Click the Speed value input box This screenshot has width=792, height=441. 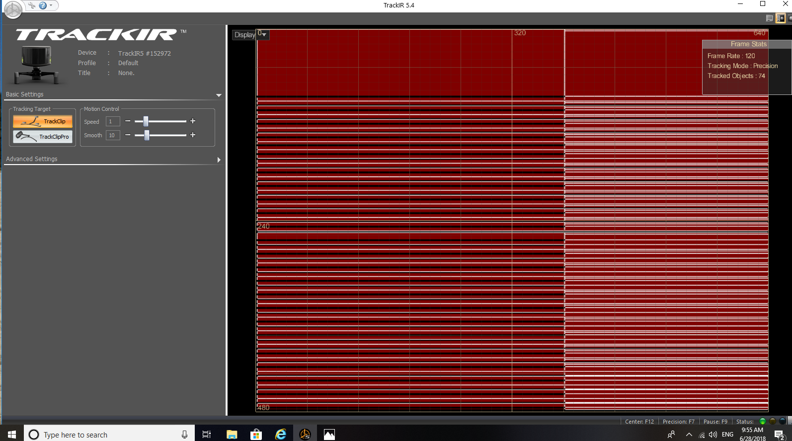(113, 121)
